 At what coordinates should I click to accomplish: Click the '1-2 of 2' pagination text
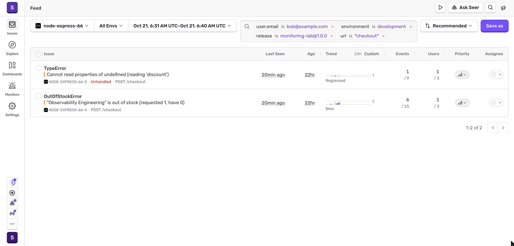474,128
